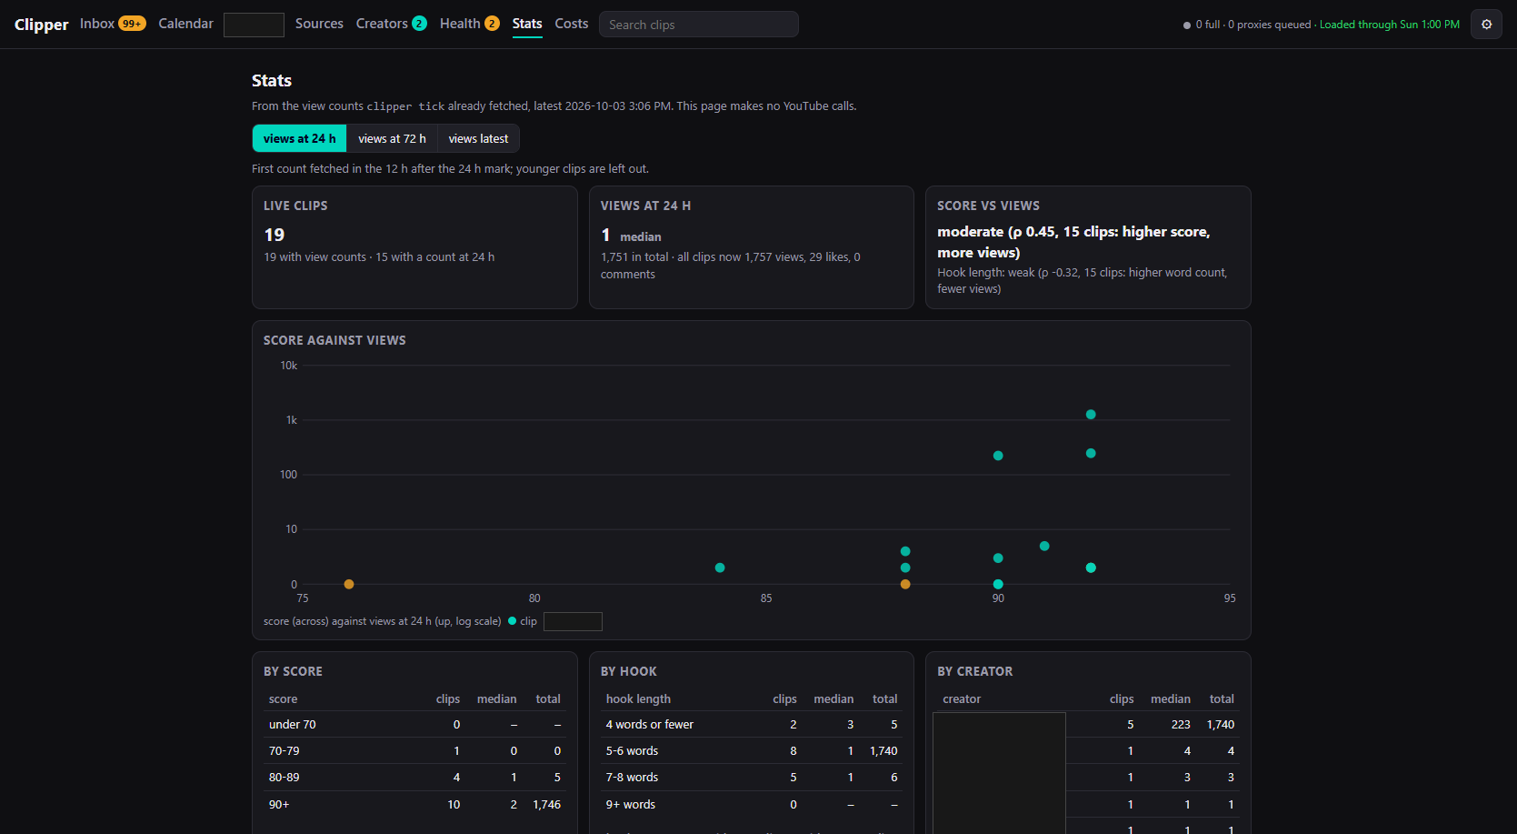Click the '70-79' score row
Screen dimensions: 1517x834
click(414, 751)
